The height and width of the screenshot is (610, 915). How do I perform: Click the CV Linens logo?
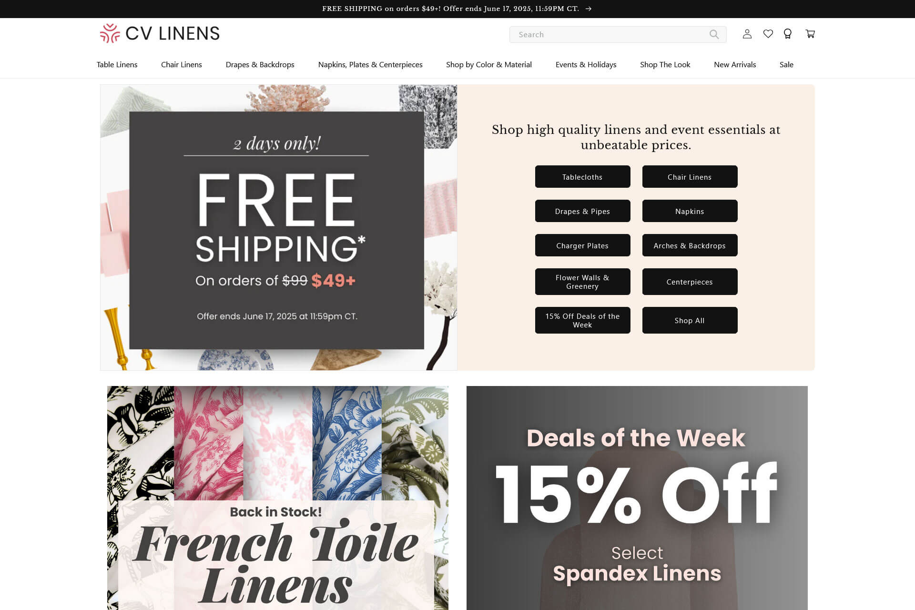[x=160, y=33]
